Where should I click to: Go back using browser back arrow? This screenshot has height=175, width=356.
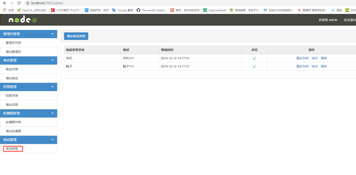tap(5, 3)
